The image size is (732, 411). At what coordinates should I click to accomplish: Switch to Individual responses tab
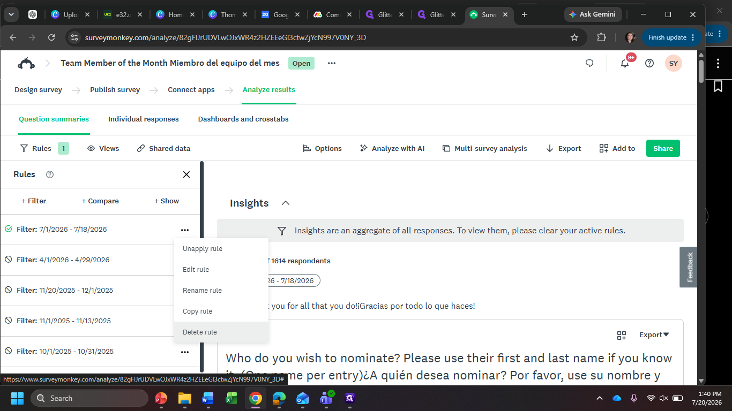point(144,119)
